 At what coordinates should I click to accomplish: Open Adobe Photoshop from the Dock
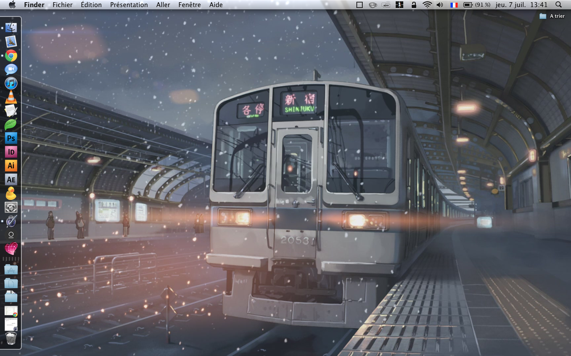coord(11,138)
